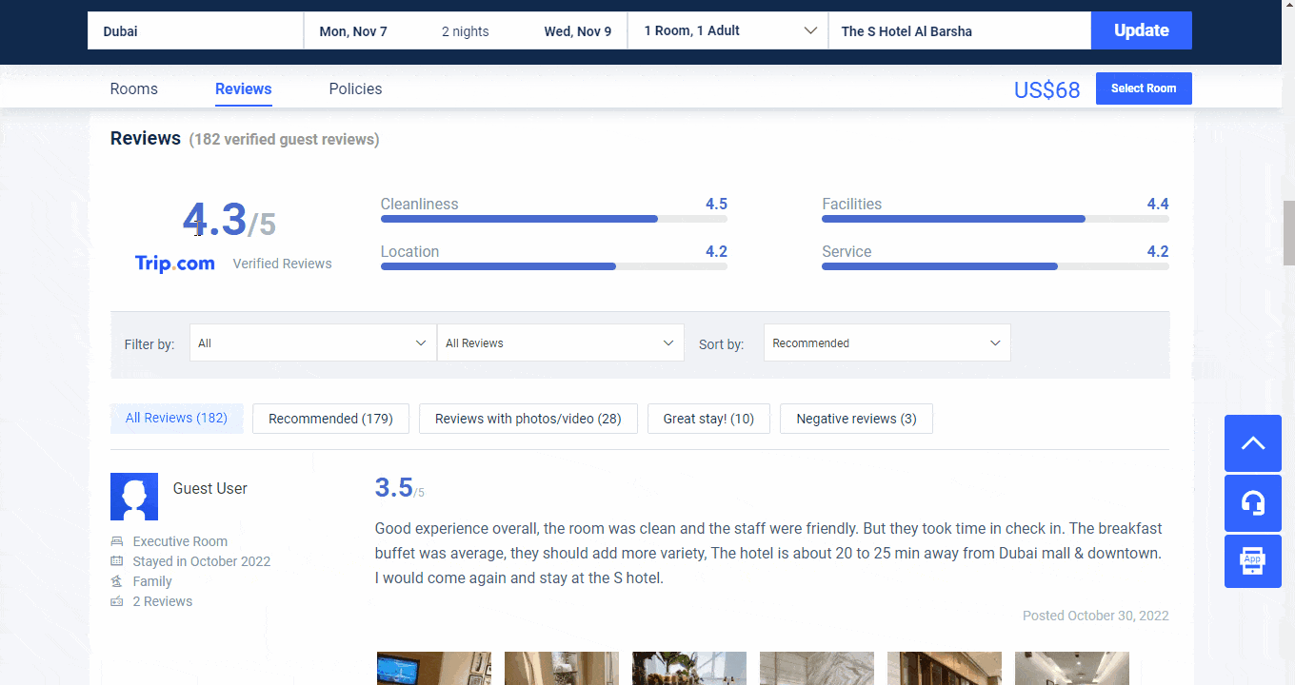
Task: Click the Guest User name
Action: [209, 488]
